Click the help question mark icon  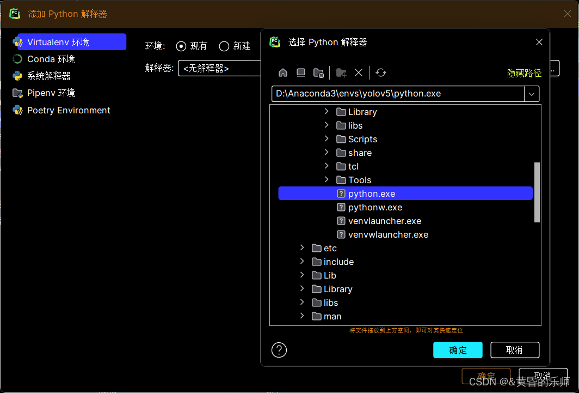pyautogui.click(x=279, y=349)
